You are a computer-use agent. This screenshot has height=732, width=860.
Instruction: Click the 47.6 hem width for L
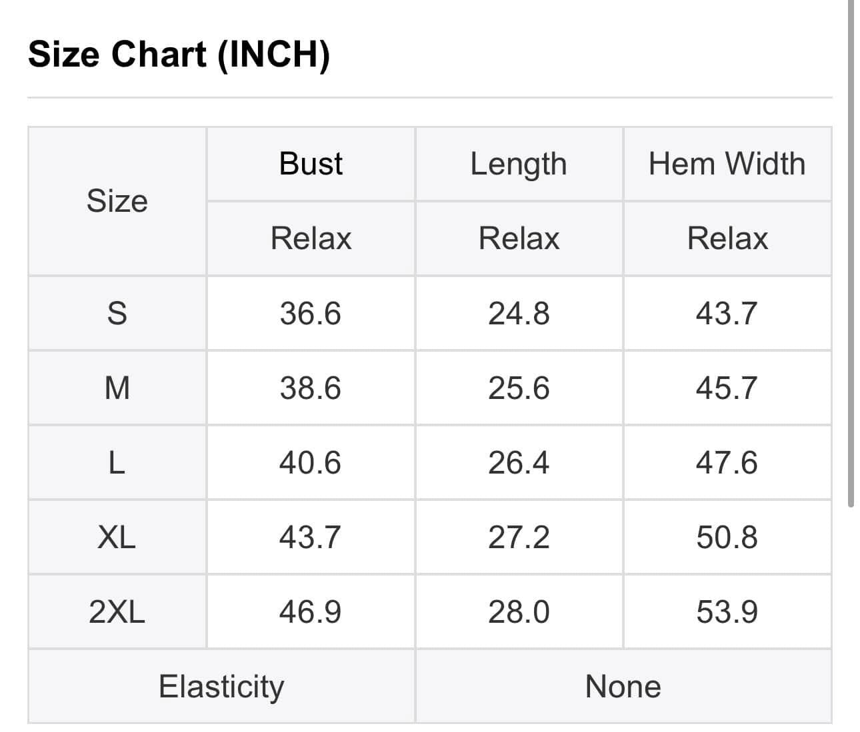727,462
